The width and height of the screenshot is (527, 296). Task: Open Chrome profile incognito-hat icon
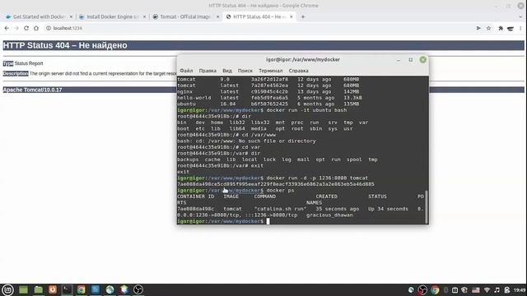coord(511,29)
